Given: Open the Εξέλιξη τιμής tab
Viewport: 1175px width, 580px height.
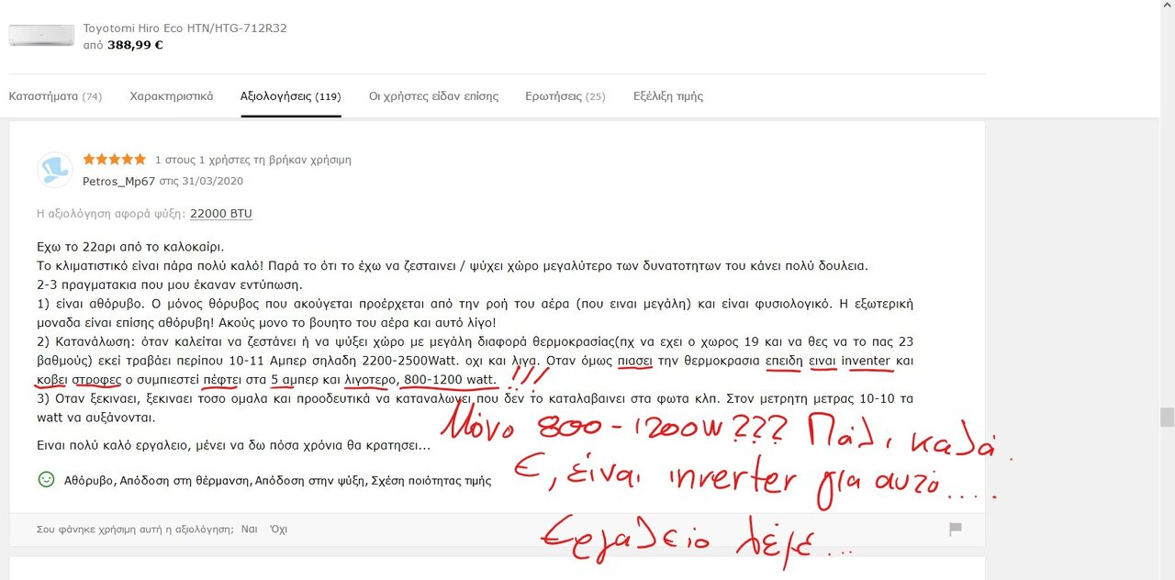Looking at the screenshot, I should [x=668, y=96].
